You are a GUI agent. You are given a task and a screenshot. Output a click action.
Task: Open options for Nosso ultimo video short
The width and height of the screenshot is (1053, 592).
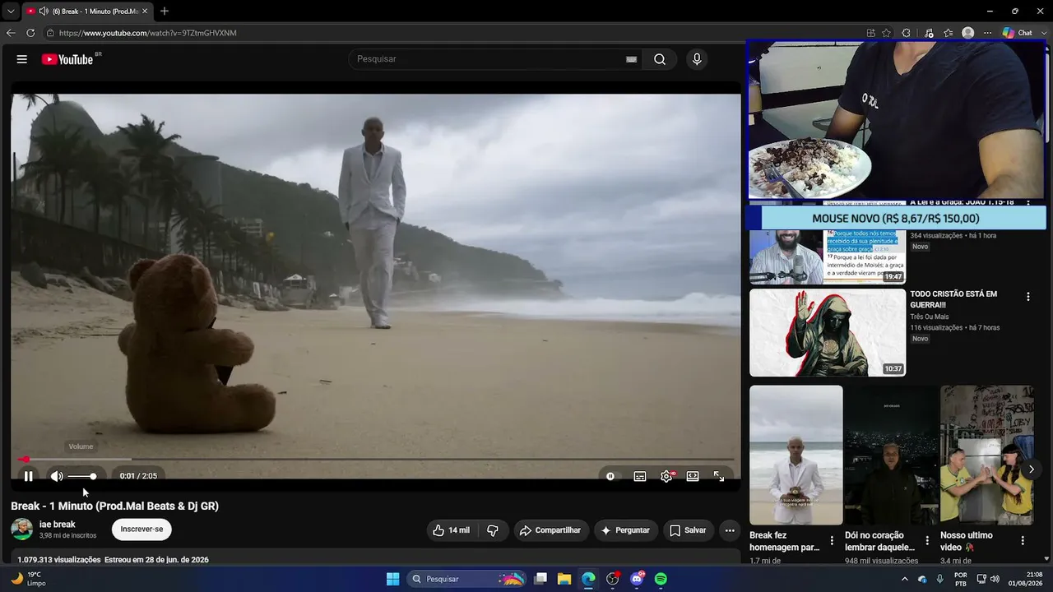click(1023, 541)
